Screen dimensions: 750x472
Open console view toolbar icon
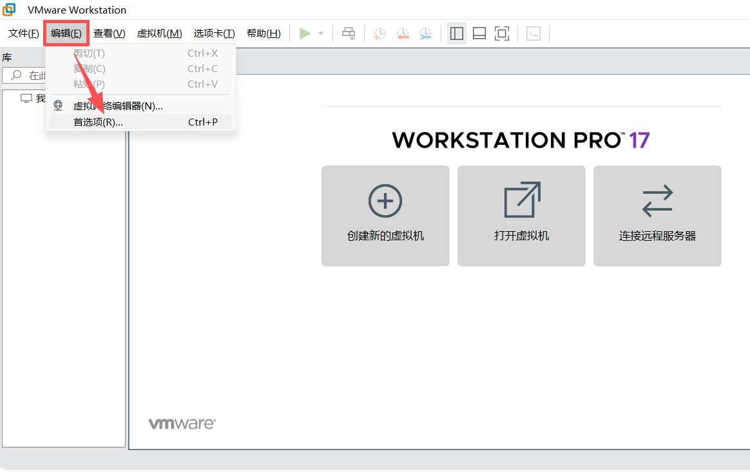click(534, 33)
